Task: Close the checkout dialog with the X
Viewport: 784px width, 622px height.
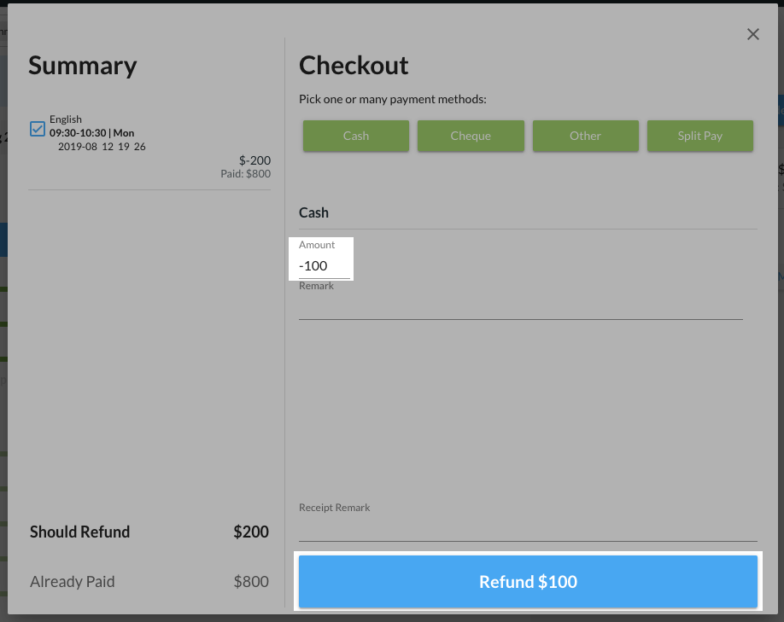Action: click(752, 34)
